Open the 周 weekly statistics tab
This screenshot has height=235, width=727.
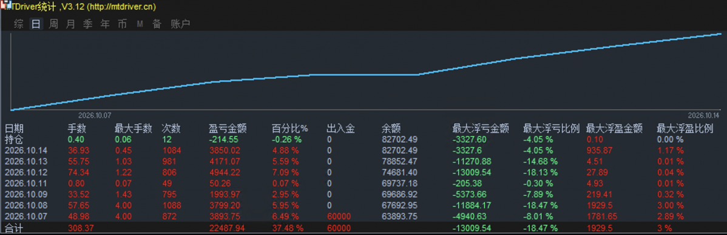coord(53,24)
